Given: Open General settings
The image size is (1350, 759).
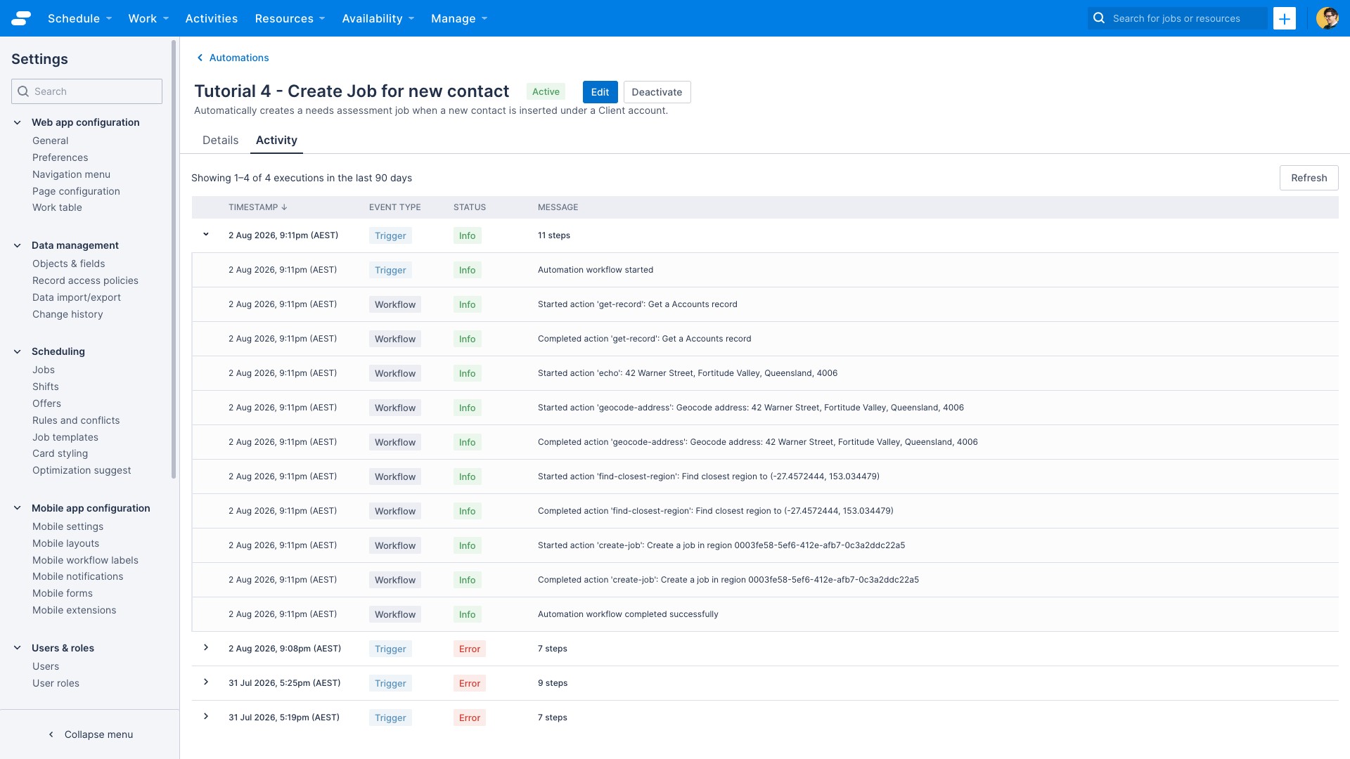Looking at the screenshot, I should (51, 141).
